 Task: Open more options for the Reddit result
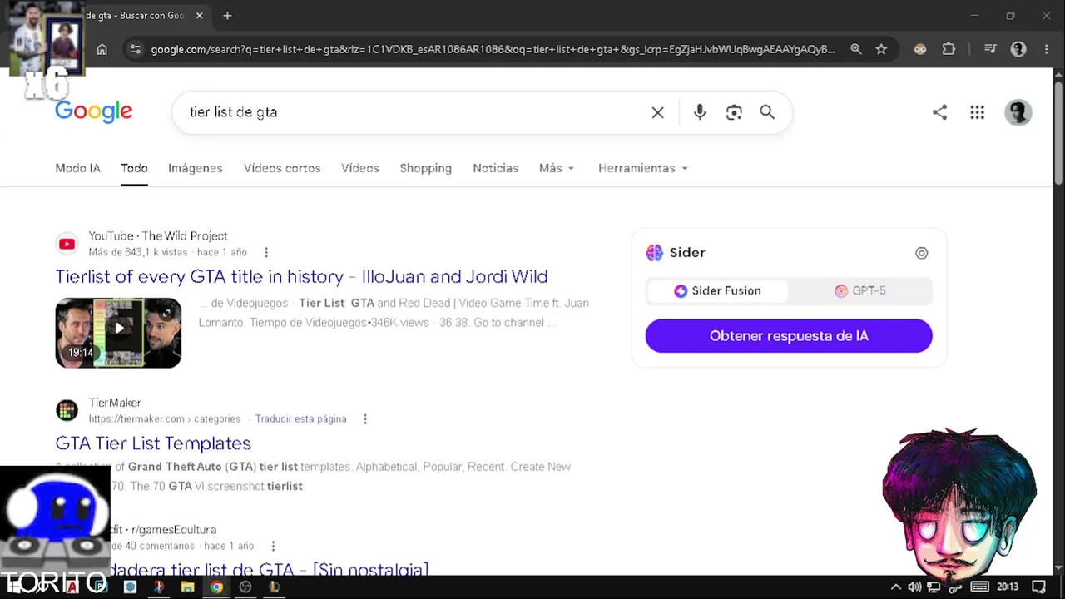pyautogui.click(x=273, y=546)
